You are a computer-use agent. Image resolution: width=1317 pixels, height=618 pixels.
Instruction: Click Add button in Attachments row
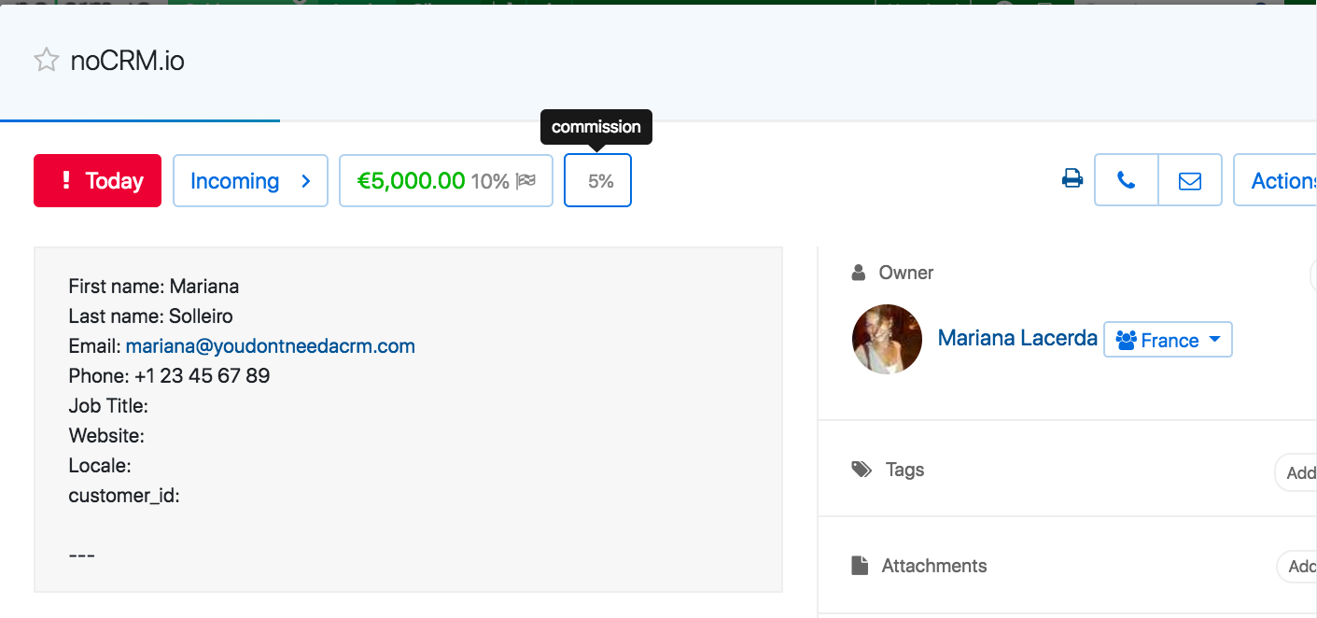pyautogui.click(x=1300, y=567)
